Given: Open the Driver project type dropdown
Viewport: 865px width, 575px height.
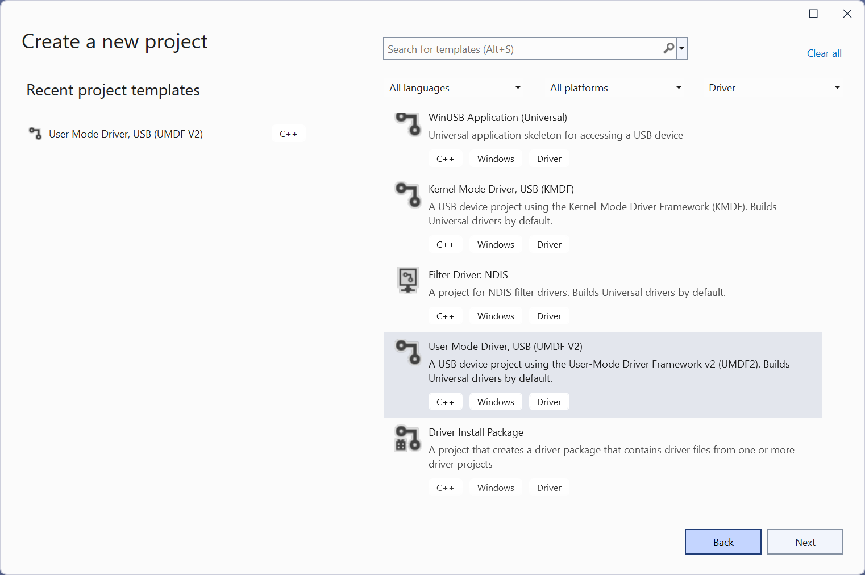Looking at the screenshot, I should [774, 88].
